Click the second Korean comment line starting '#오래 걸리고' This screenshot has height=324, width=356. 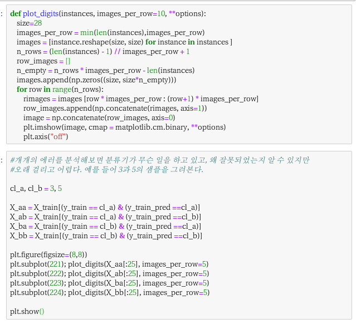[x=106, y=170]
